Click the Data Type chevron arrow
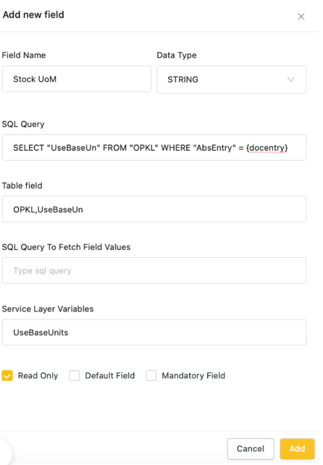 click(x=290, y=79)
